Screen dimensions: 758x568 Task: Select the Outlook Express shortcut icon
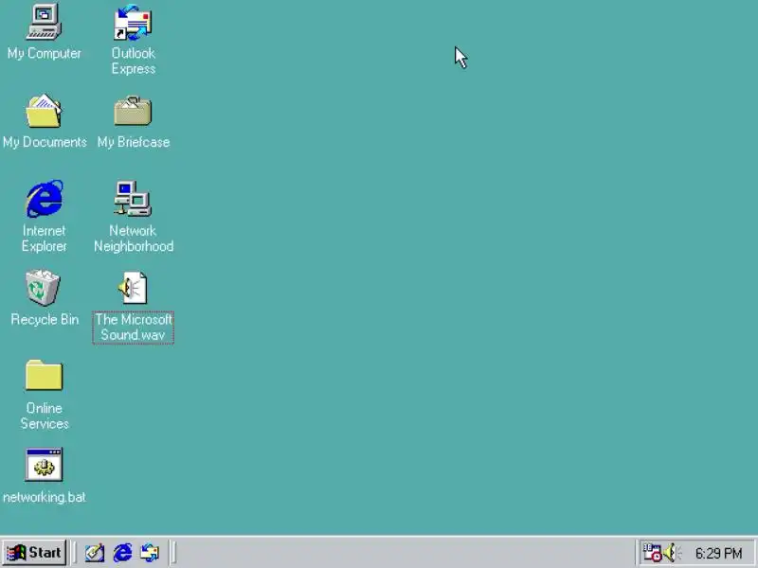[133, 22]
